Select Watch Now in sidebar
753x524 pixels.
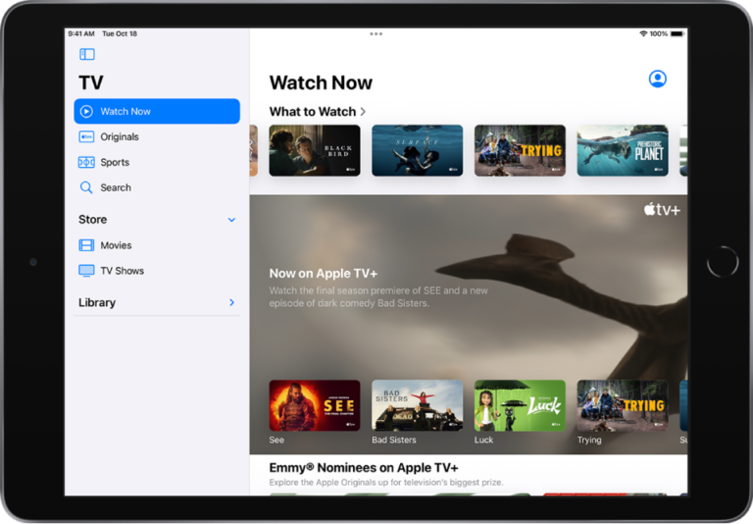pyautogui.click(x=157, y=112)
